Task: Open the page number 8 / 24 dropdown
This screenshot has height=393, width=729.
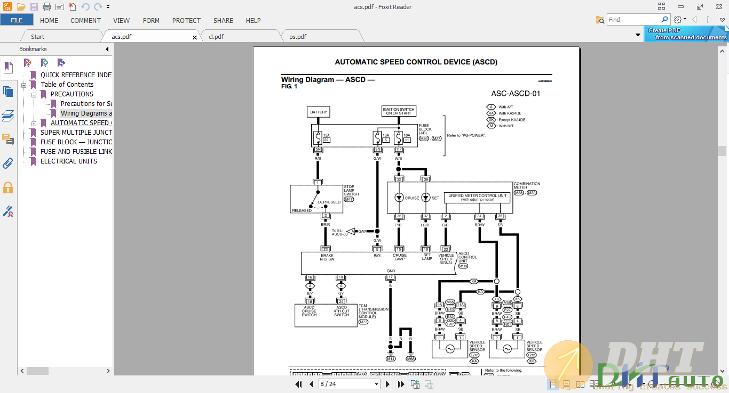Action: pos(376,384)
